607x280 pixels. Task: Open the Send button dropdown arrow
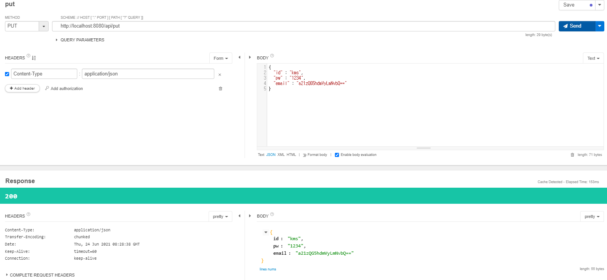(x=599, y=26)
